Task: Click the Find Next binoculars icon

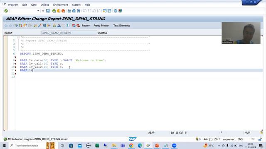Action: [79, 11]
